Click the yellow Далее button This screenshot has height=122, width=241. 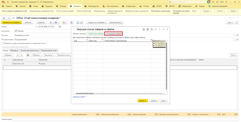[x=143, y=101]
